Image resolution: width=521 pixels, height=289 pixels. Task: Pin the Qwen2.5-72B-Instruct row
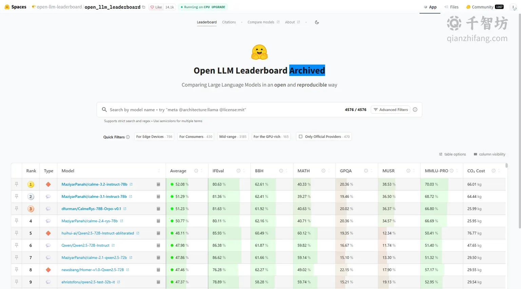point(16,245)
